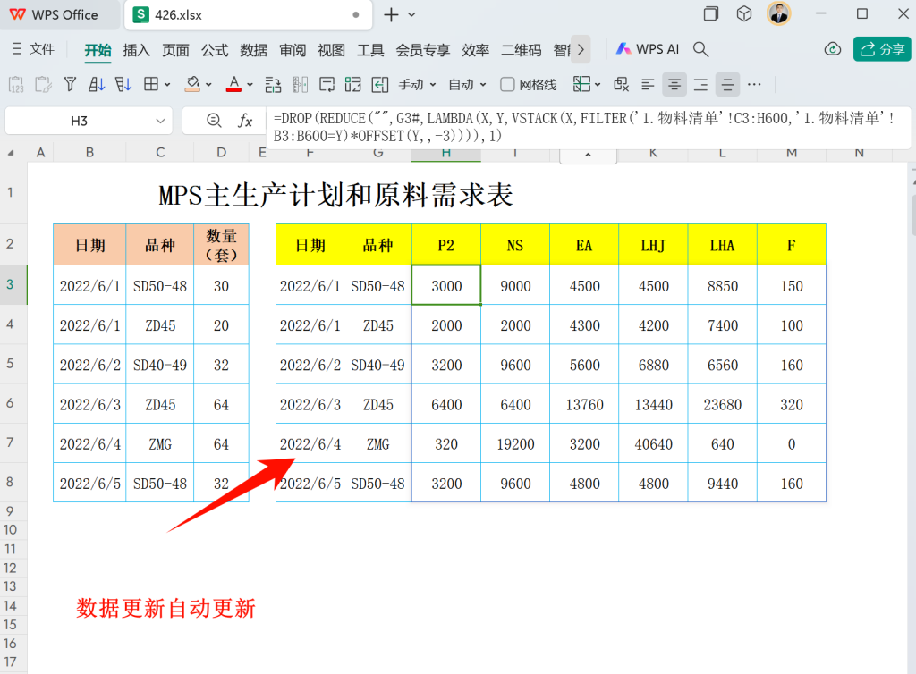
Task: Align text left
Action: pos(648,85)
